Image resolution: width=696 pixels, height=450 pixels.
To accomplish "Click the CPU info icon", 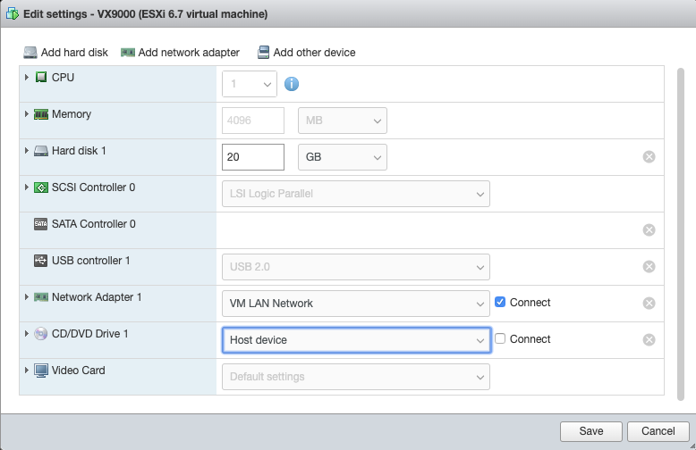I will [x=292, y=84].
